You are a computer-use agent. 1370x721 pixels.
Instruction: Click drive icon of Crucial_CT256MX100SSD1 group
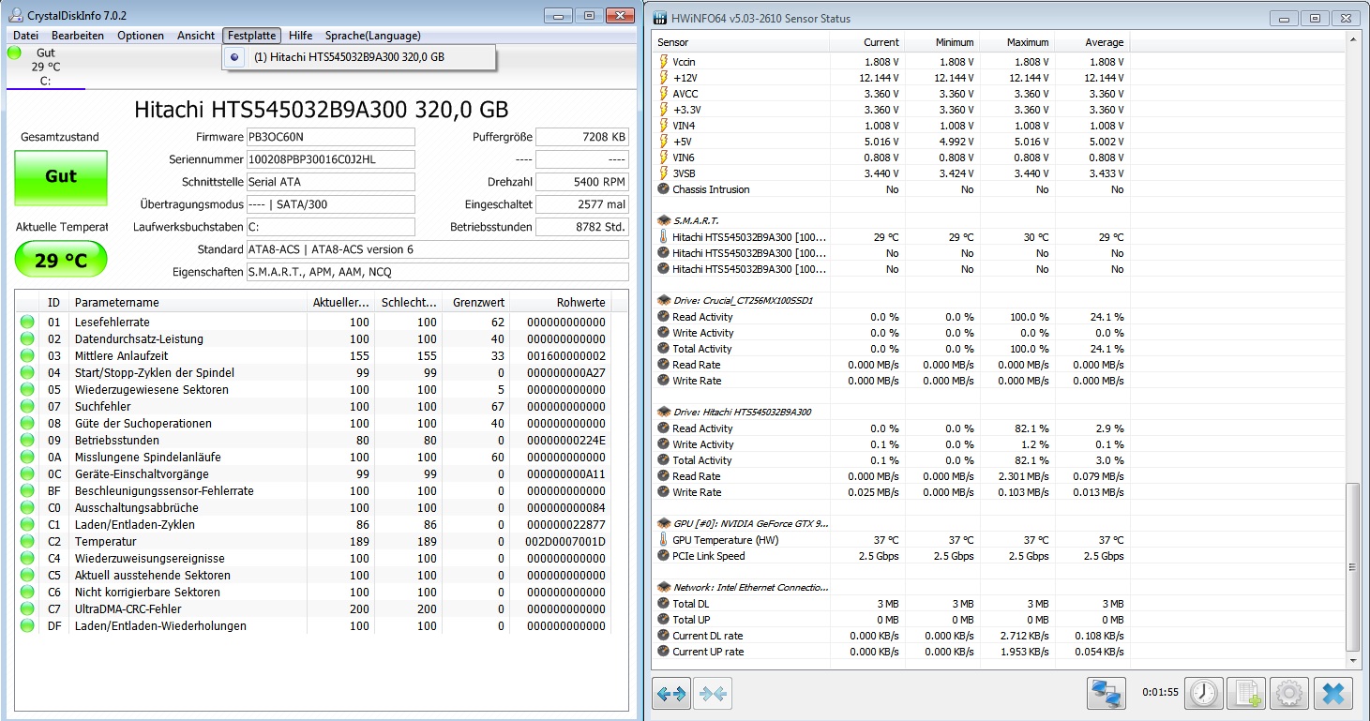click(664, 301)
